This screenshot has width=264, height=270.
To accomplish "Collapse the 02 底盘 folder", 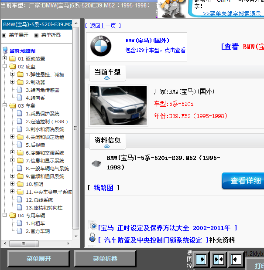I will (5, 66).
